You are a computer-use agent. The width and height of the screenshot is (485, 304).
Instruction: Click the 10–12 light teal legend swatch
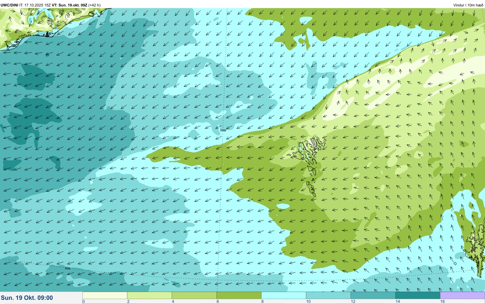click(329, 295)
